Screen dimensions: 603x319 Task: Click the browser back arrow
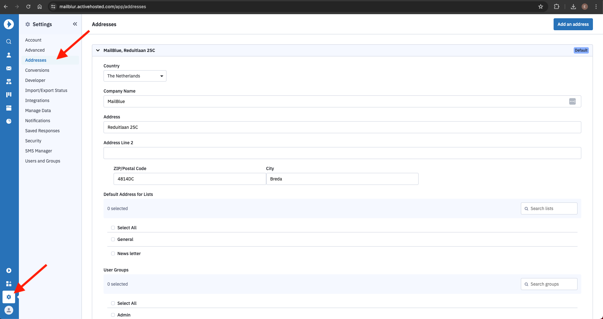click(x=6, y=7)
